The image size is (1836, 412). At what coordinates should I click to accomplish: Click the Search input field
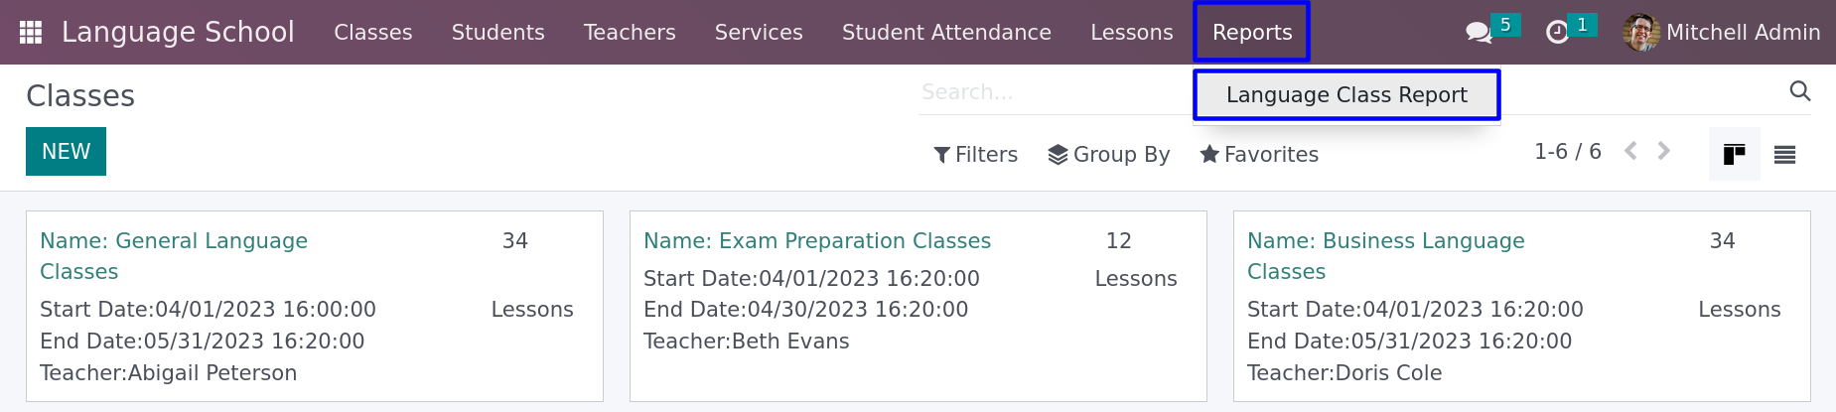[x=1053, y=92]
